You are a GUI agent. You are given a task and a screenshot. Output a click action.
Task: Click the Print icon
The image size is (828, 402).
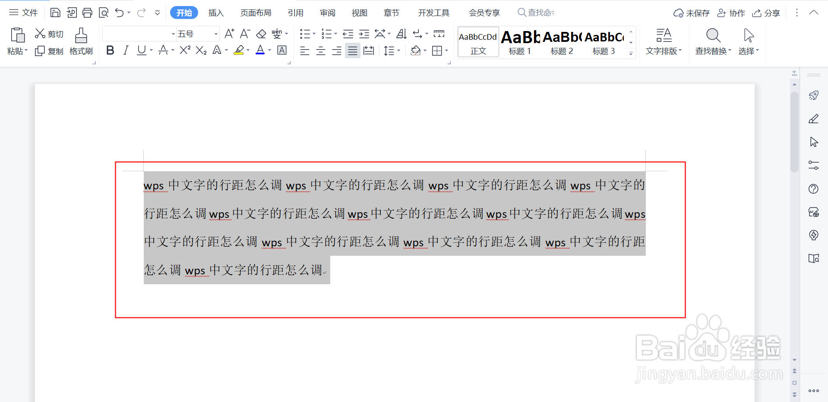87,13
